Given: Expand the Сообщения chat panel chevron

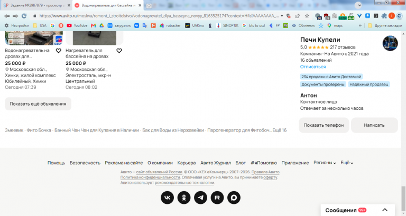Looking at the screenshot, I should (x=385, y=210).
